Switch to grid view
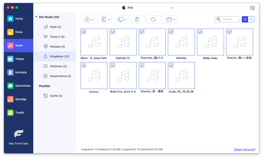 pyautogui.click(x=245, y=19)
